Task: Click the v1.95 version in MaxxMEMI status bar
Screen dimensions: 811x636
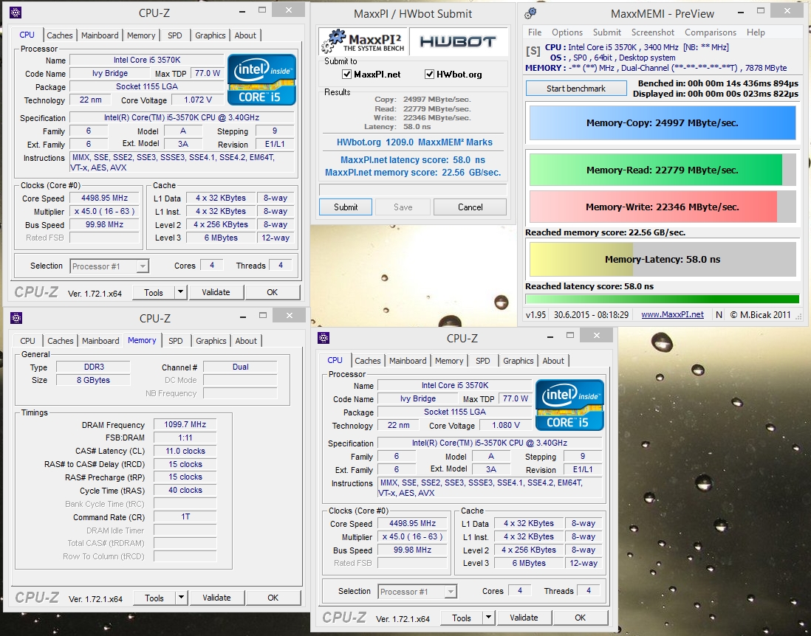Action: click(x=535, y=314)
